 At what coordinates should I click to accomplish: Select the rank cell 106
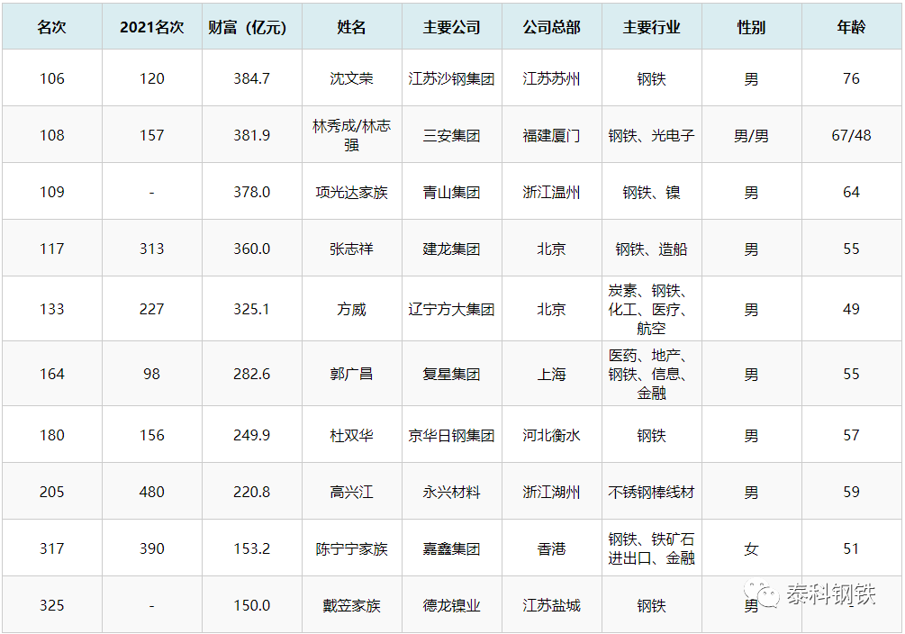[52, 78]
